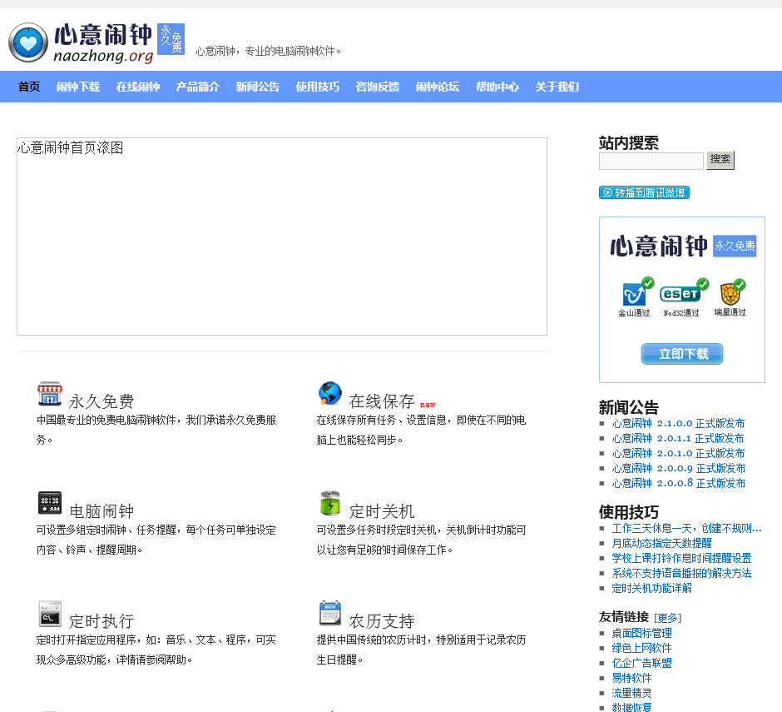The width and height of the screenshot is (782, 712).
Task: Click the globe icon beside 在线保存
Action: (330, 393)
